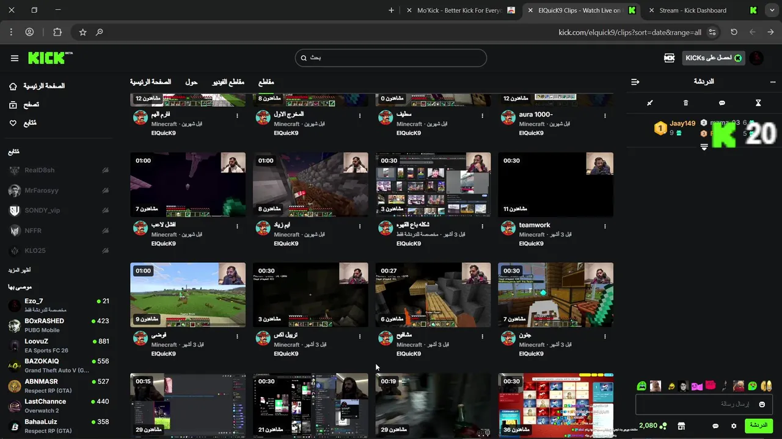
Task: Open the home page sidebar link
Action: pyautogui.click(x=37, y=86)
